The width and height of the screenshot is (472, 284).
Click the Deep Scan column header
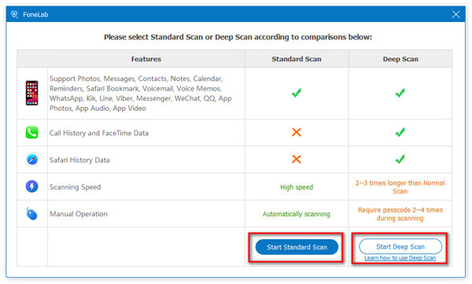(400, 59)
